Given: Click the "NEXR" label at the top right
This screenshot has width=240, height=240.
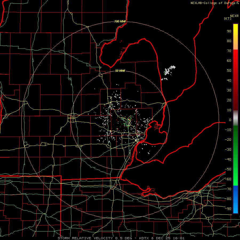Looking at the screenshot, I should 234,16.
